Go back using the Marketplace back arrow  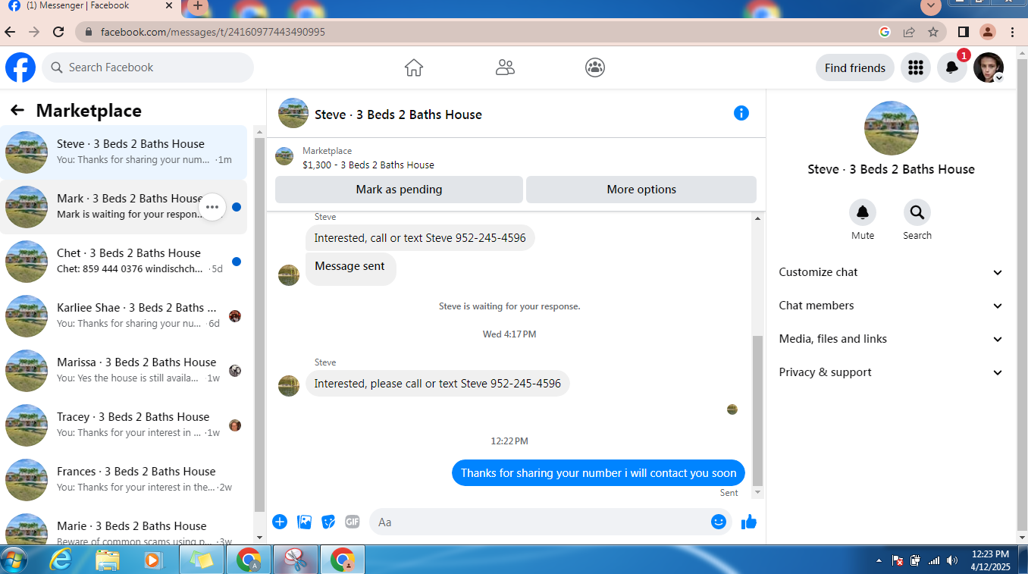pyautogui.click(x=17, y=111)
